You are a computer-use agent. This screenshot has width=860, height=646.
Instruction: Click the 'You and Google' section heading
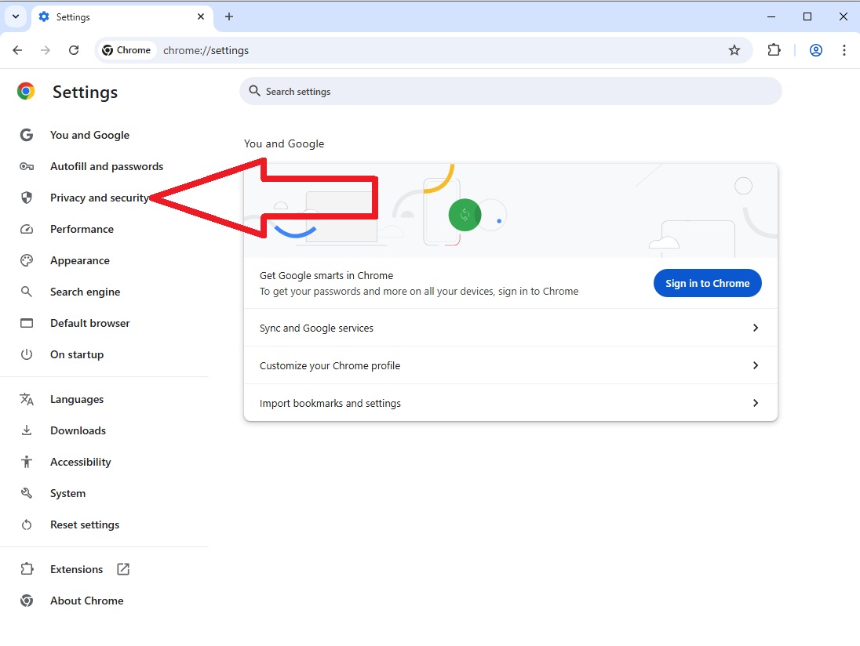click(284, 143)
